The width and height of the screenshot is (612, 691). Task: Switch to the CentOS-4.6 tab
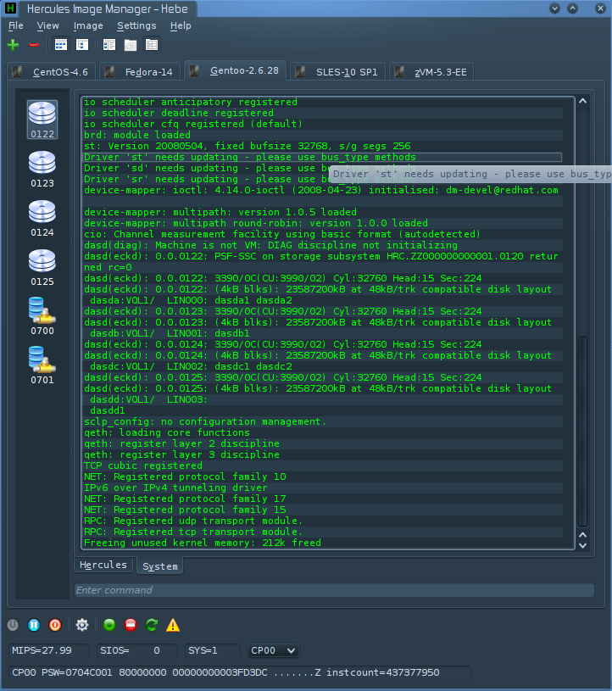coord(52,72)
